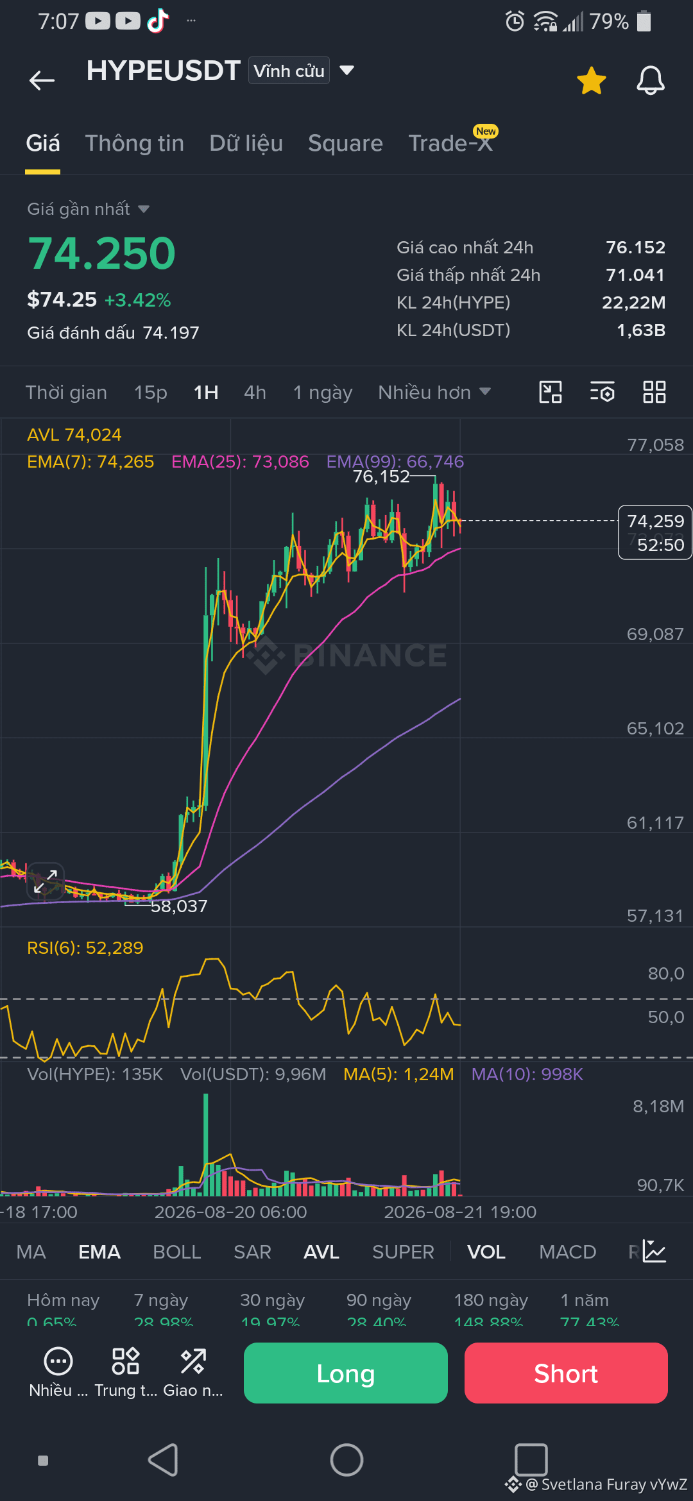Open the contract type dropdown arrow
This screenshot has width=693, height=1501.
[346, 70]
